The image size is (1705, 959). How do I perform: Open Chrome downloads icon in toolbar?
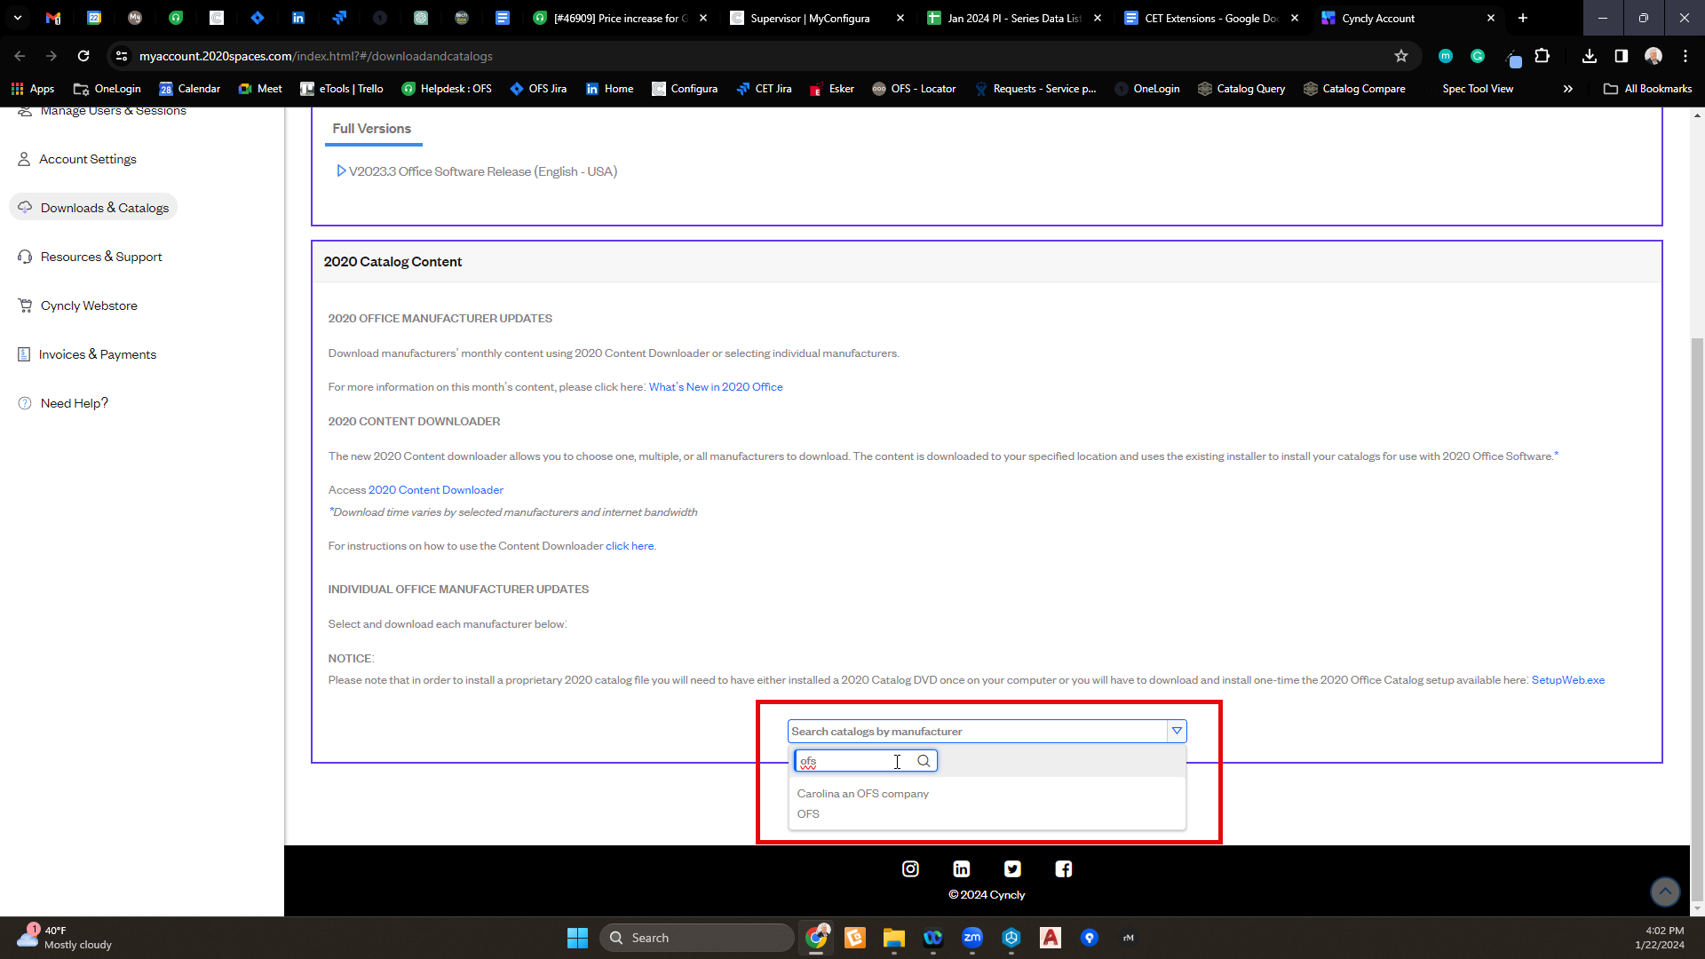coord(1590,56)
